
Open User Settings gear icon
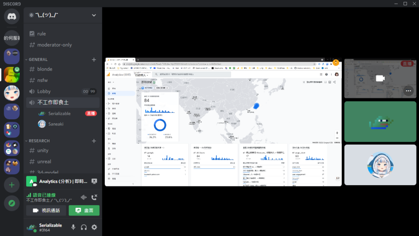pos(94,227)
